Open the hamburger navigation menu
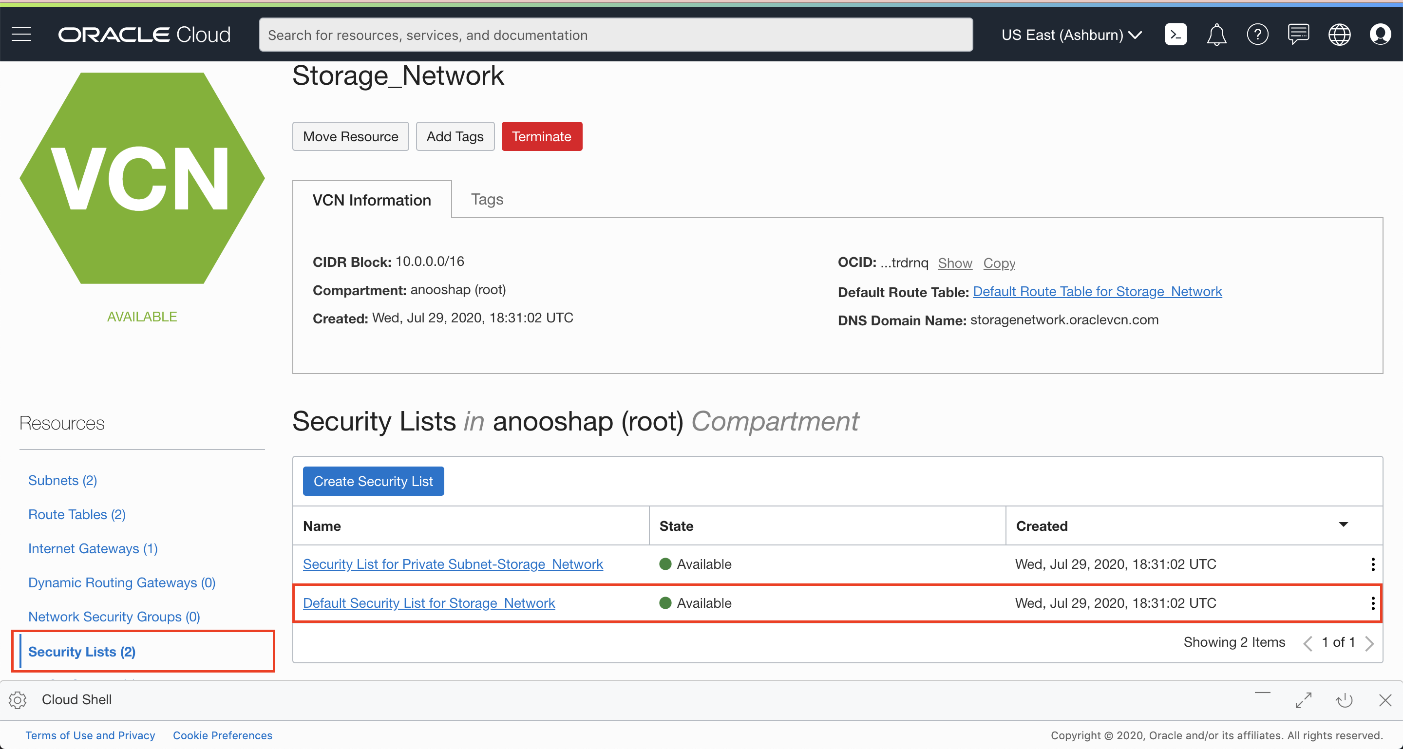 coord(21,34)
